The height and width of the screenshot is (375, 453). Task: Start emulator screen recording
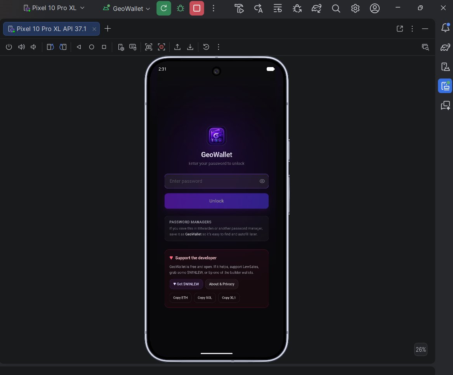tap(161, 47)
